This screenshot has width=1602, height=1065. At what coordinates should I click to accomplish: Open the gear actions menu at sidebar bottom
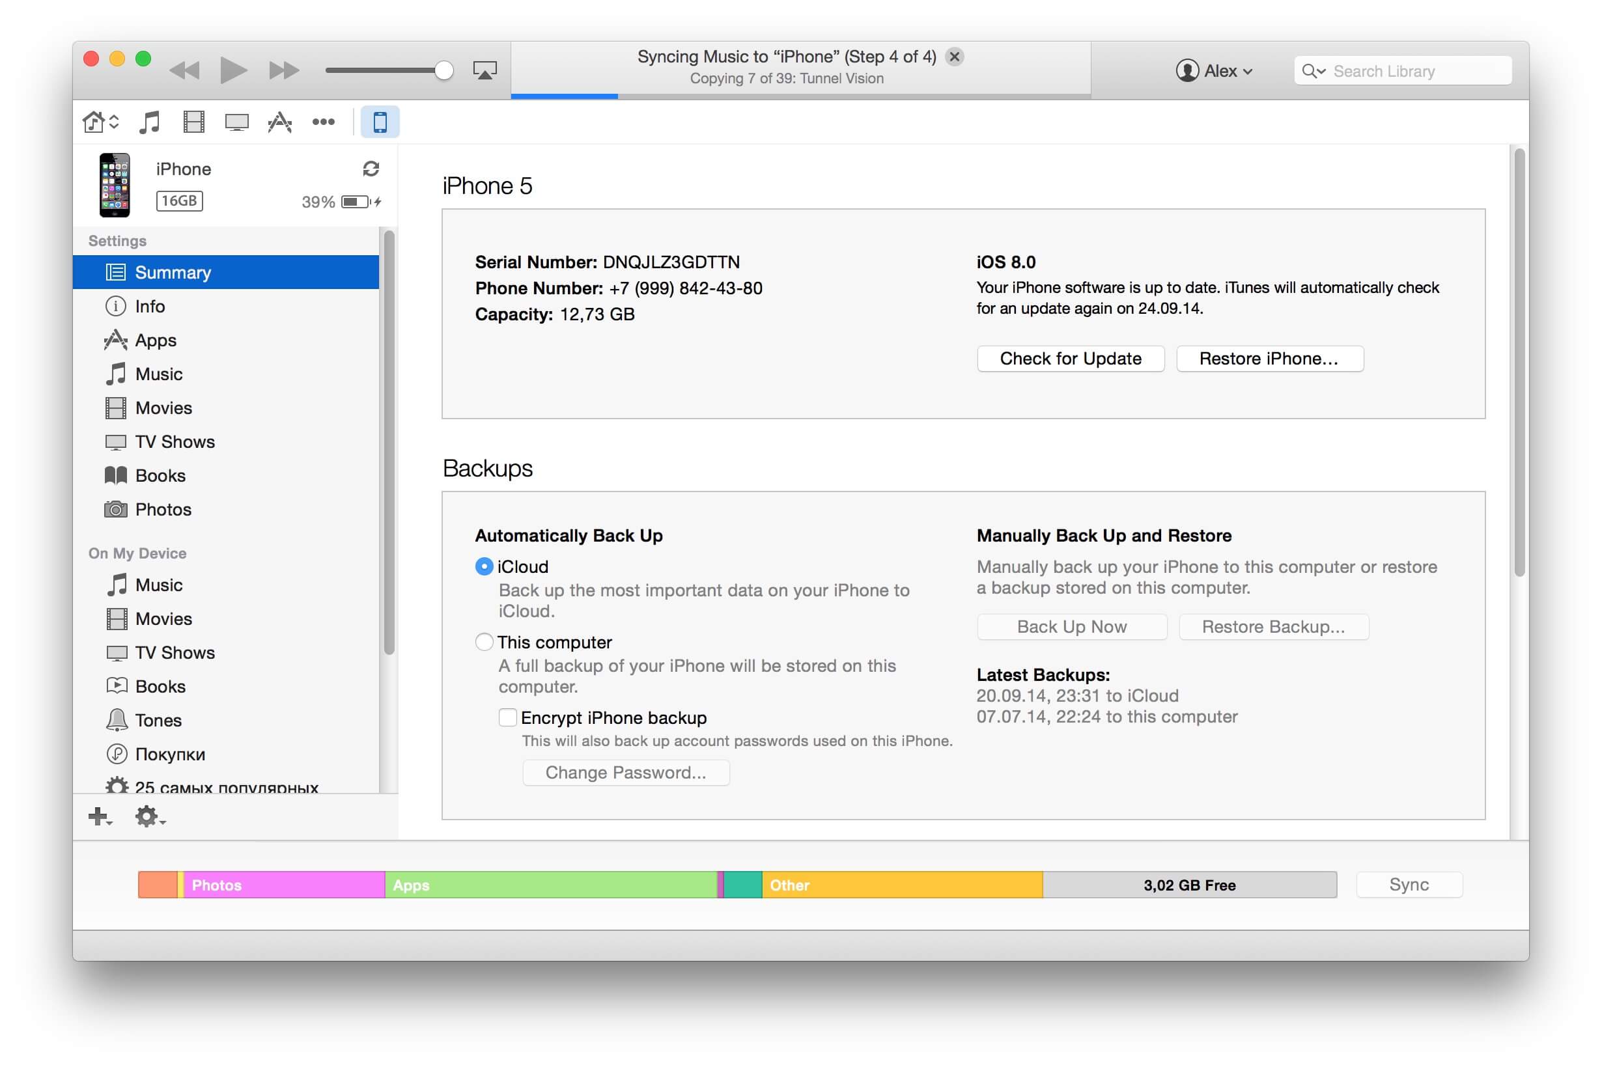pos(150,816)
